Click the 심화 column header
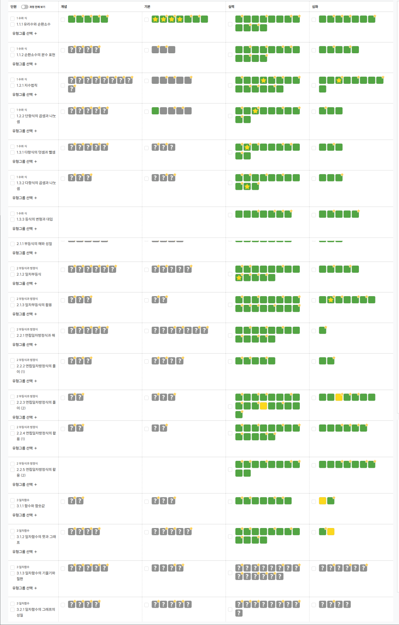This screenshot has height=625, width=399. point(315,7)
